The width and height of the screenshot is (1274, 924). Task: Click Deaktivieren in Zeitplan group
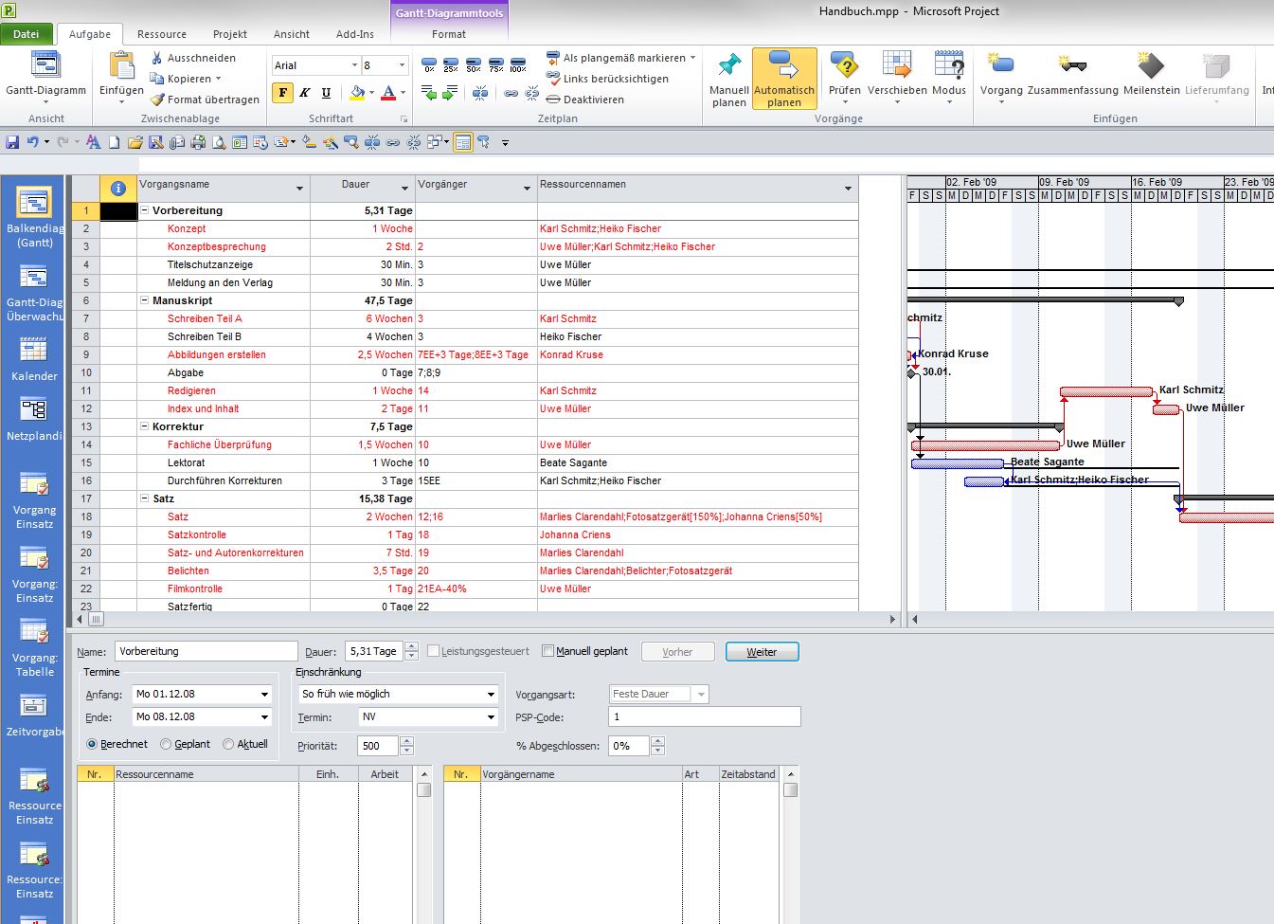coord(585,100)
